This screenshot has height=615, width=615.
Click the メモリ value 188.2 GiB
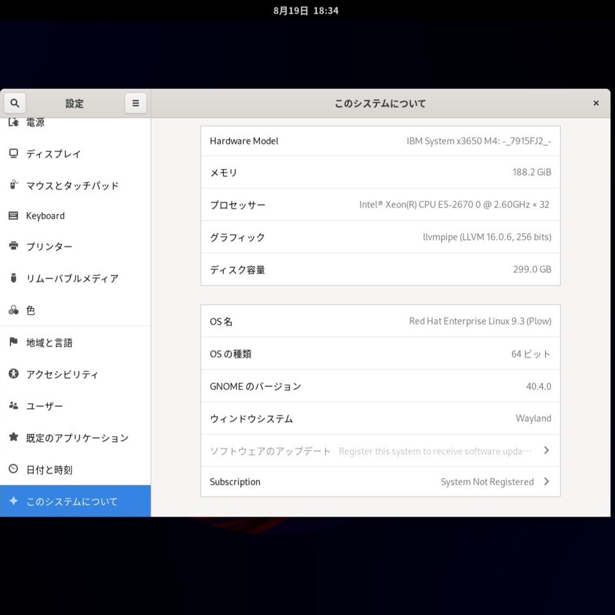pos(532,172)
